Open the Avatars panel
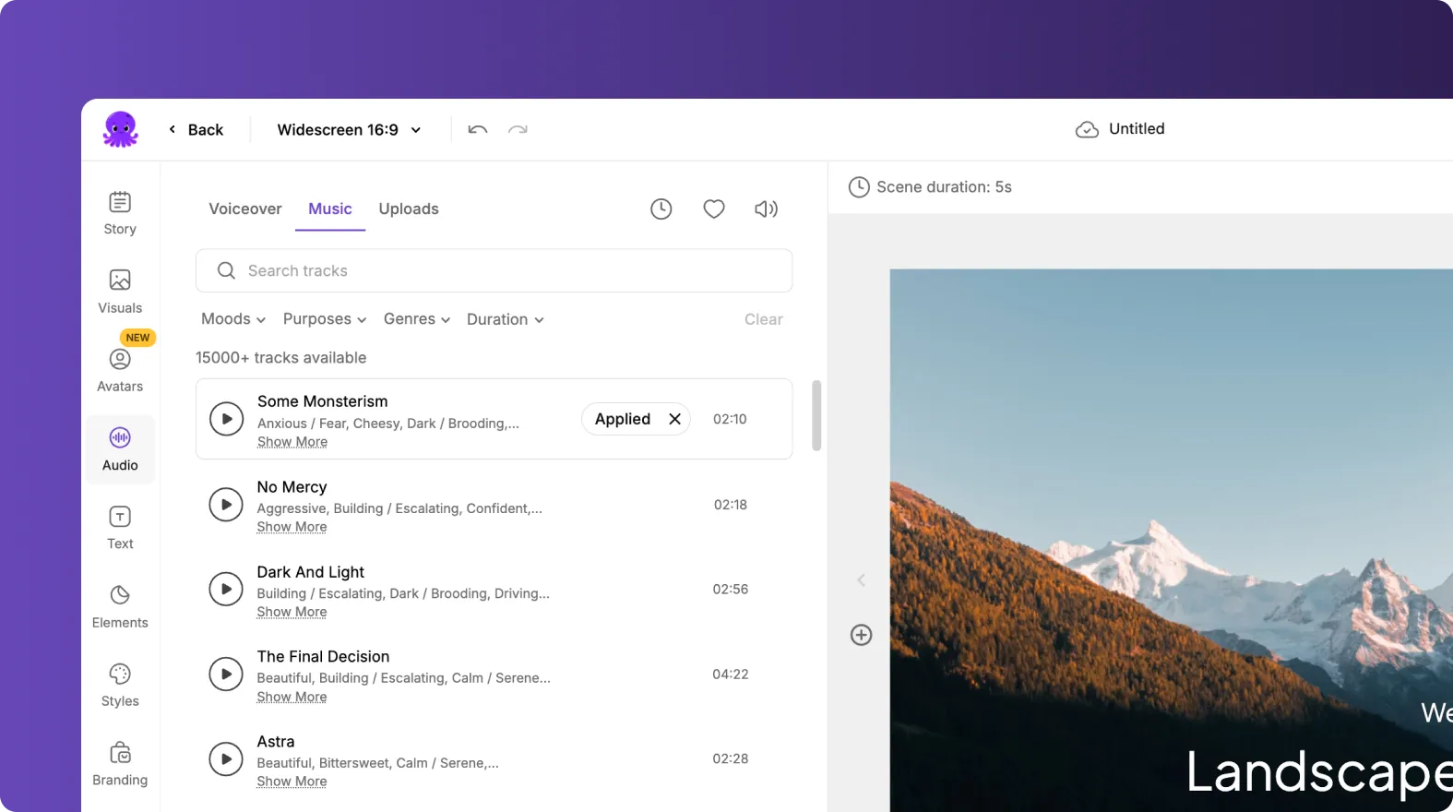1453x812 pixels. (120, 370)
